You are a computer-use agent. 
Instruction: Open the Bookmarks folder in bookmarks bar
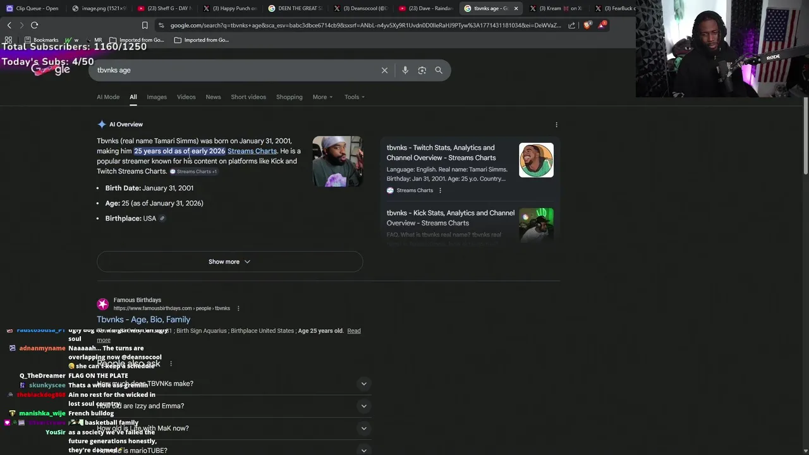click(x=41, y=40)
